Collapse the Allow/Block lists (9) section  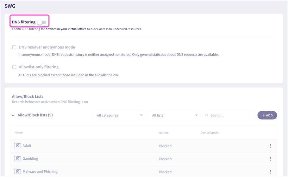coord(13,115)
